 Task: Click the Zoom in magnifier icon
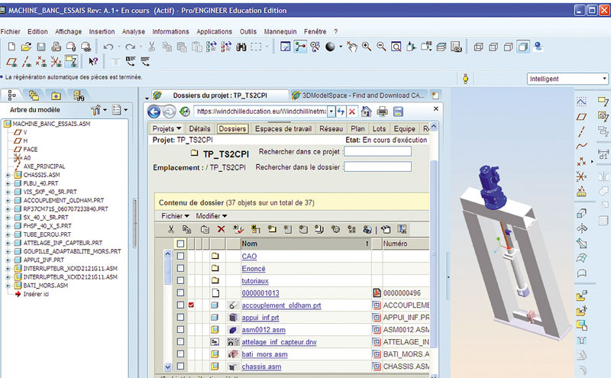tap(367, 47)
